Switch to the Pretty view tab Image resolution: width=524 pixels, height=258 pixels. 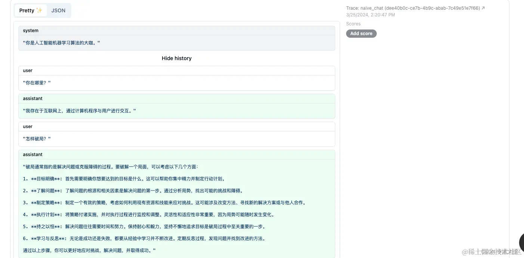coord(31,10)
